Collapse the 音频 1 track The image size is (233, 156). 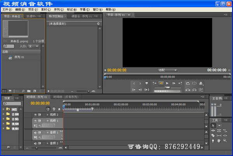(47, 133)
